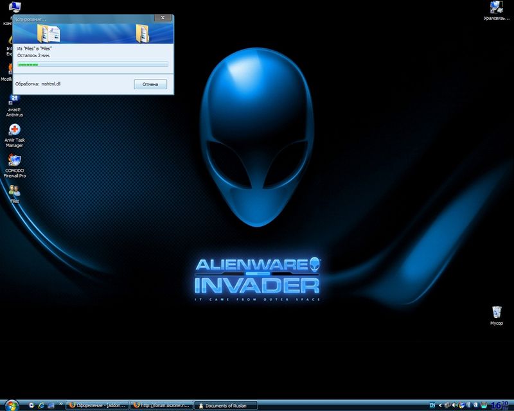The image size is (514, 411).
Task: Open the Windows Start menu orb
Action: (12, 406)
